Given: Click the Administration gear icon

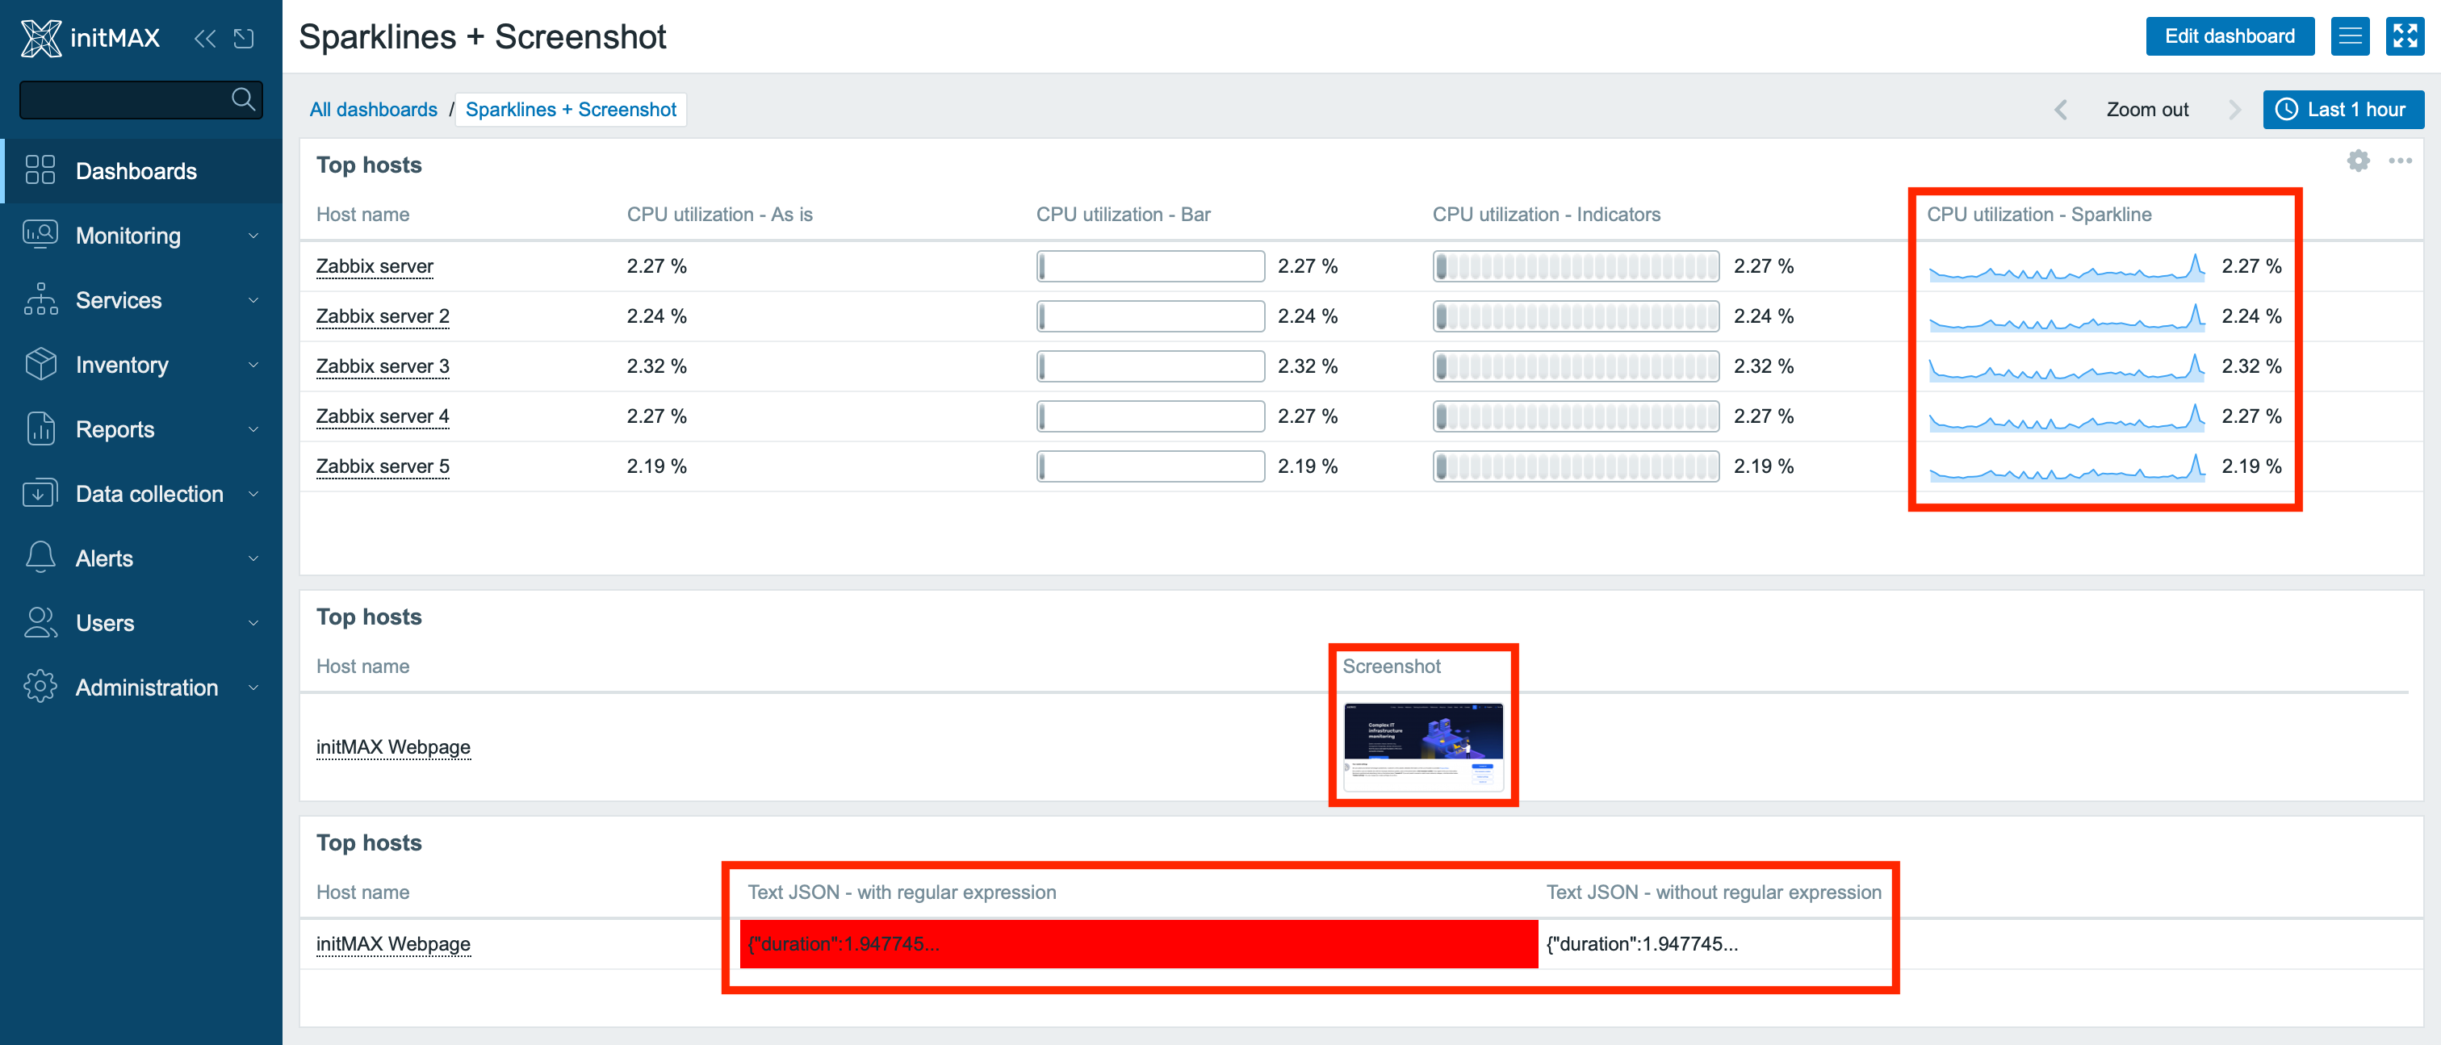Looking at the screenshot, I should [40, 686].
